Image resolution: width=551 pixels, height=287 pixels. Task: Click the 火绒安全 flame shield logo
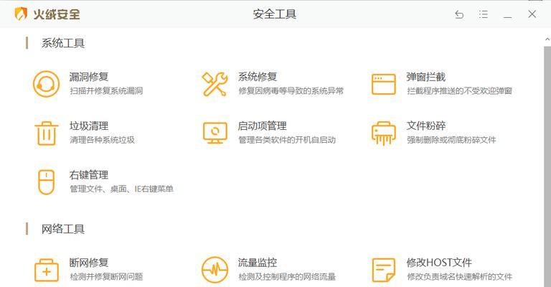point(21,14)
